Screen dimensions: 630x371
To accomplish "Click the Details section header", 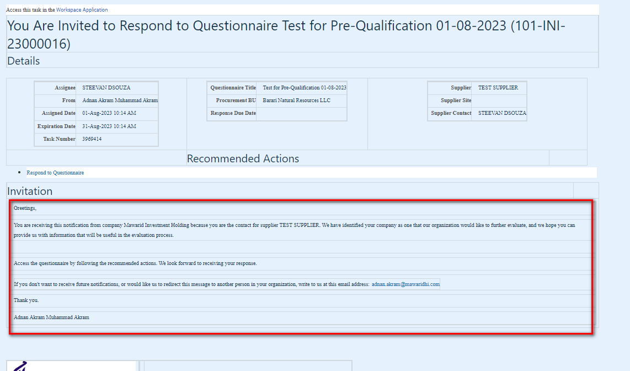I will point(23,61).
